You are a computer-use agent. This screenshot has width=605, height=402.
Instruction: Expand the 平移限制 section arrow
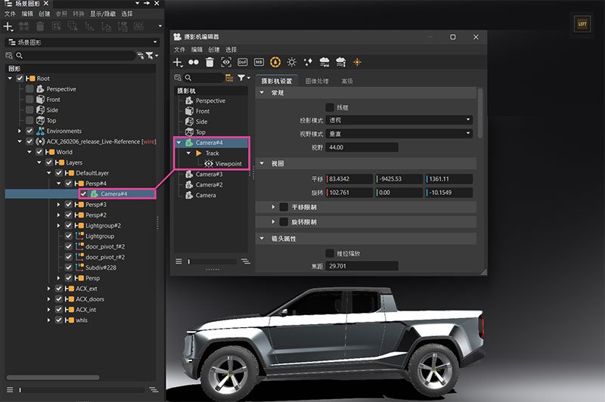[273, 207]
